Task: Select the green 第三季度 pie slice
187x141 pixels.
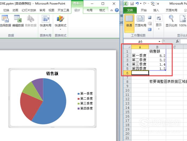Action: [x=31, y=90]
